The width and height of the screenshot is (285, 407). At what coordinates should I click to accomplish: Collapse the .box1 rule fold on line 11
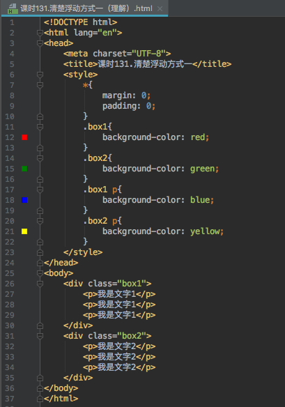coord(40,127)
